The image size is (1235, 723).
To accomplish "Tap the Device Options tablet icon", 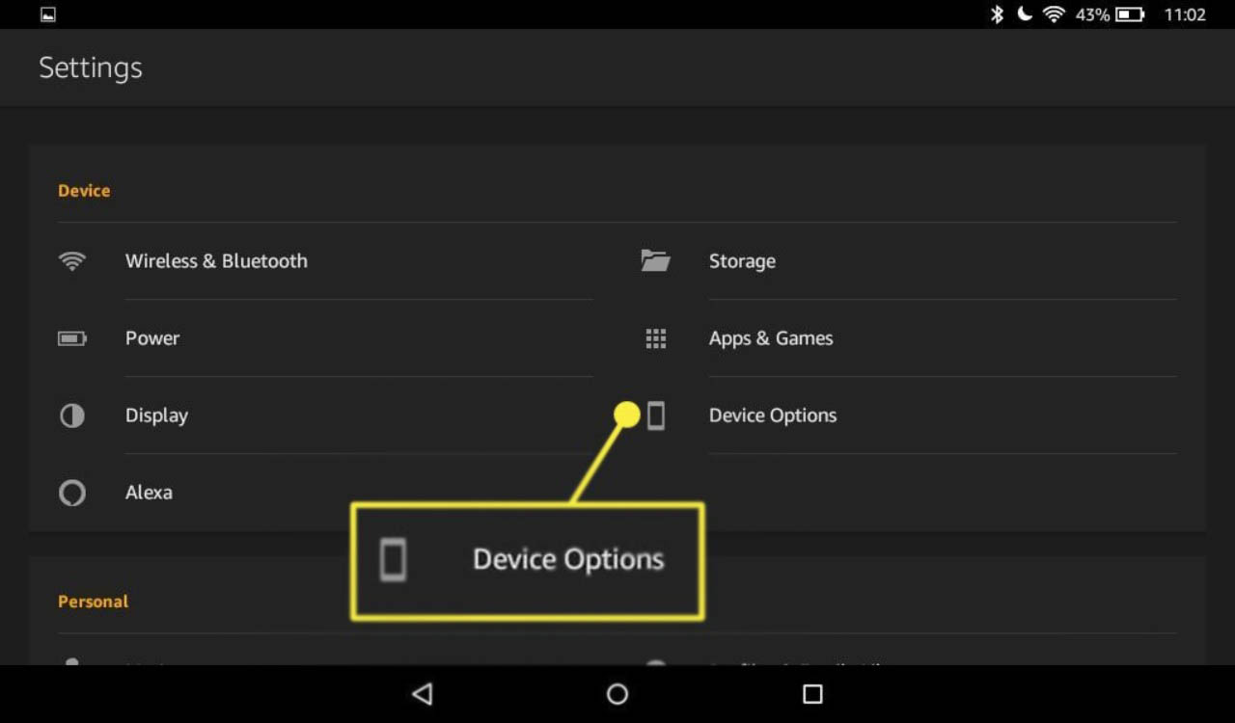I will (655, 415).
